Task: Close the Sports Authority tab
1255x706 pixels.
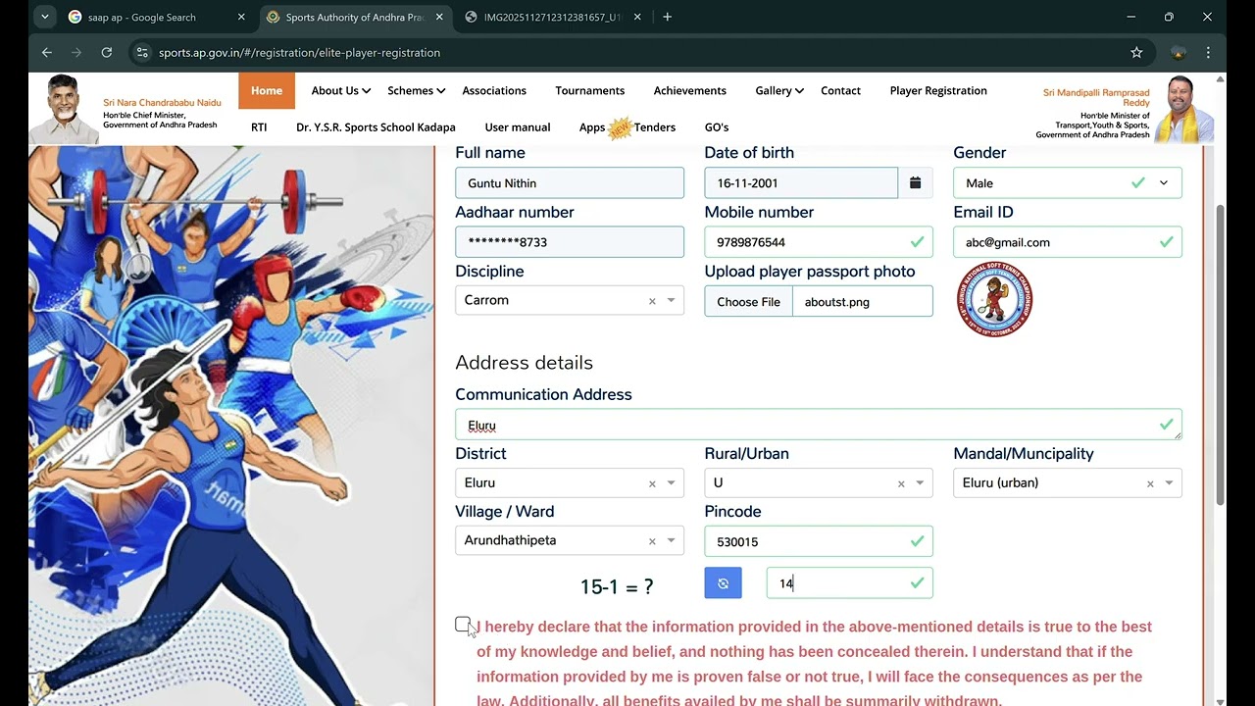Action: (x=440, y=17)
